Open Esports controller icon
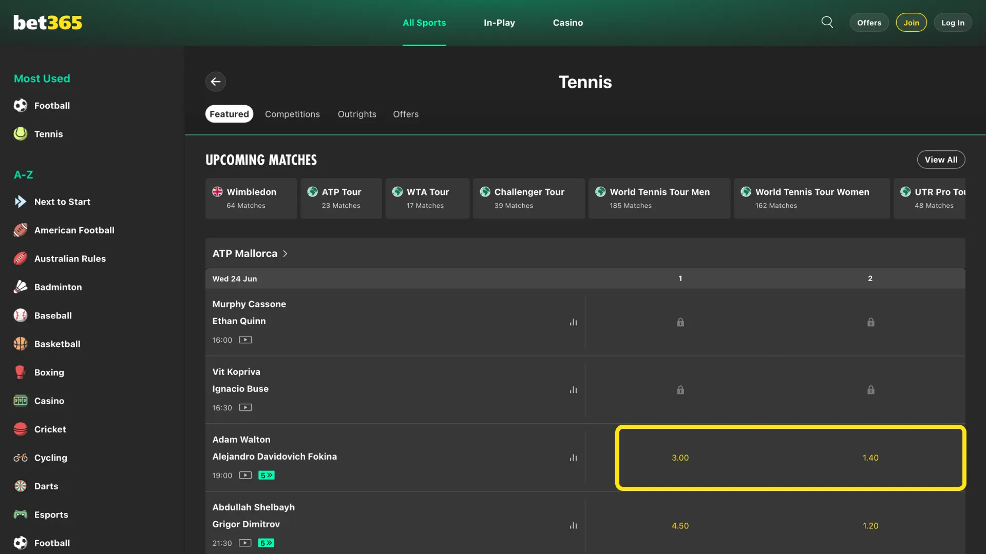This screenshot has height=554, width=986. (21, 515)
